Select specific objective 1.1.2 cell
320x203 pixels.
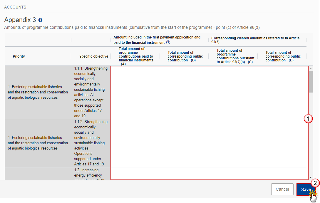click(x=91, y=143)
